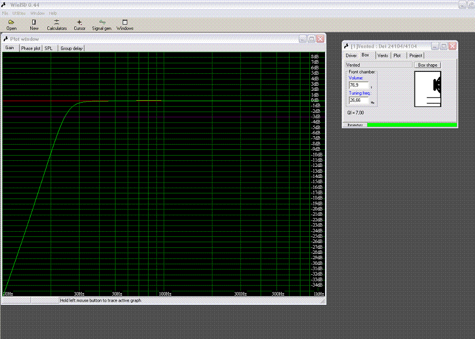The image size is (475, 339).
Task: Activate the Cursor tool
Action: click(79, 22)
